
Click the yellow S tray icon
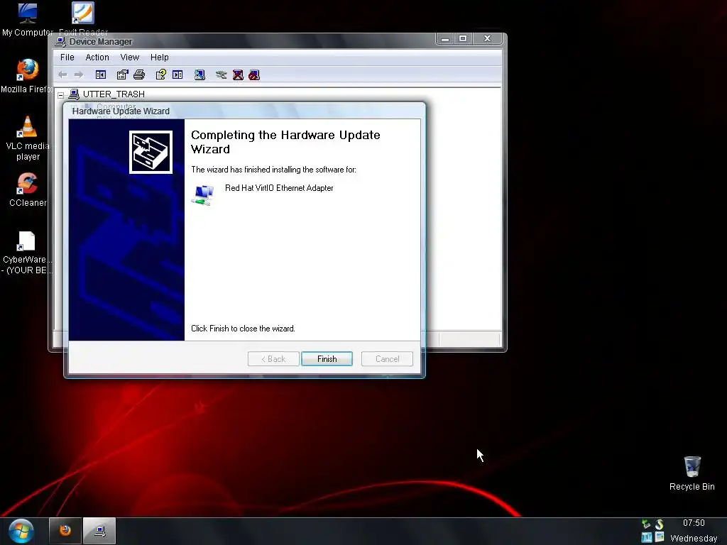660,524
